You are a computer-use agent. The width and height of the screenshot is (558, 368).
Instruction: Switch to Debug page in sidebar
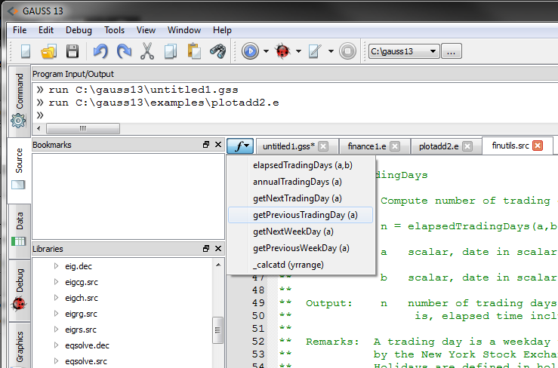click(x=19, y=290)
